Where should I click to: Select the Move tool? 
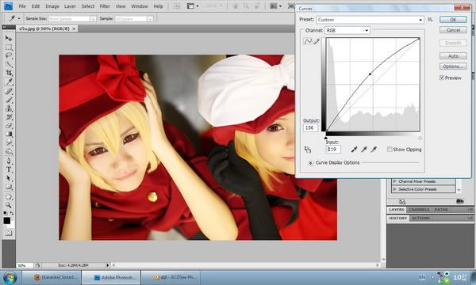[x=9, y=39]
